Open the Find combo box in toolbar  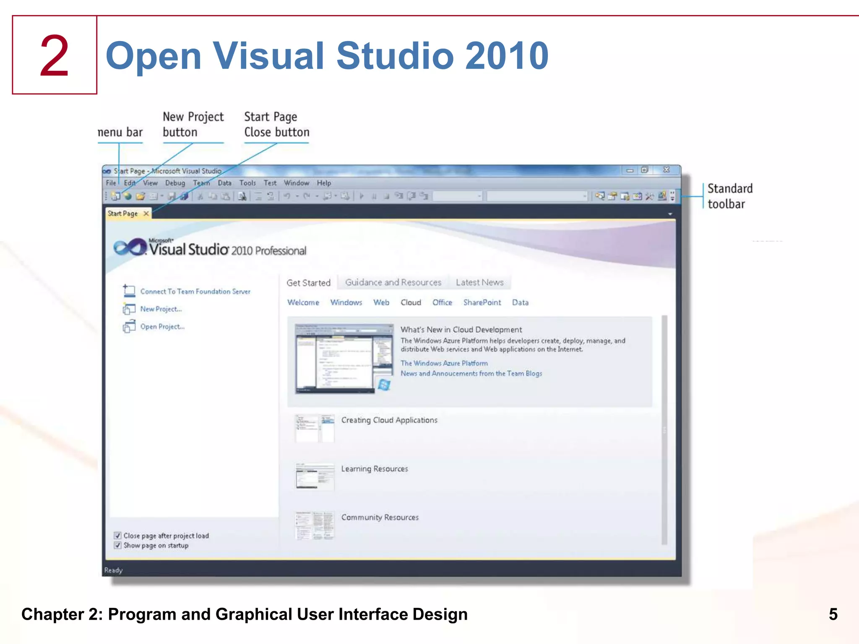point(537,196)
